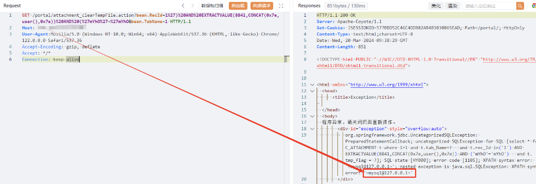Open the www.w3.org/1999/xhtml link
This screenshot has height=184, width=536.
click(387, 84)
